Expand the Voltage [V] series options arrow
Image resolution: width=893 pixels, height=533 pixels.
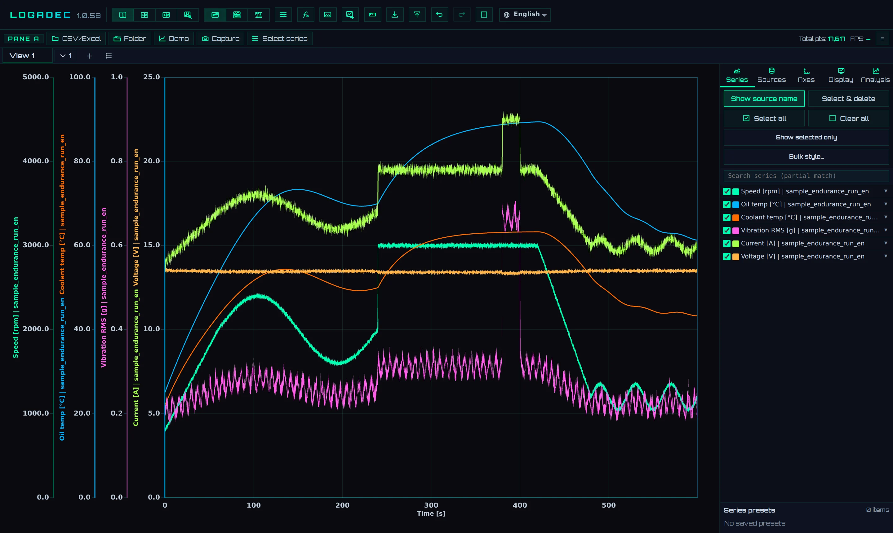point(886,256)
